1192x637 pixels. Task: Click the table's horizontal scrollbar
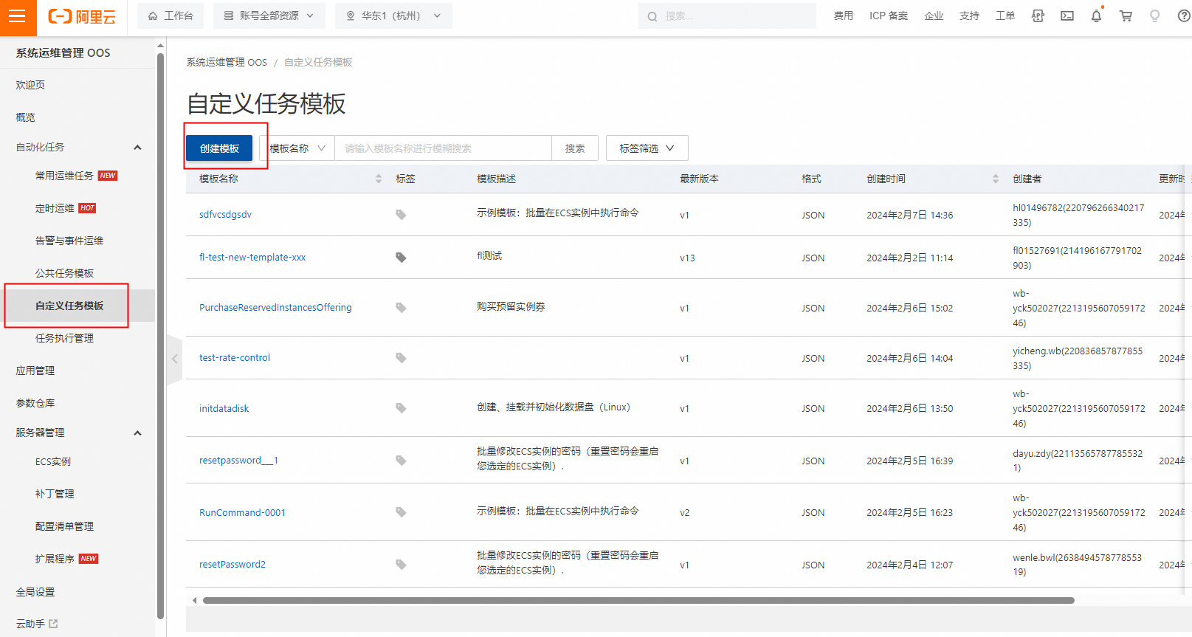(638, 600)
